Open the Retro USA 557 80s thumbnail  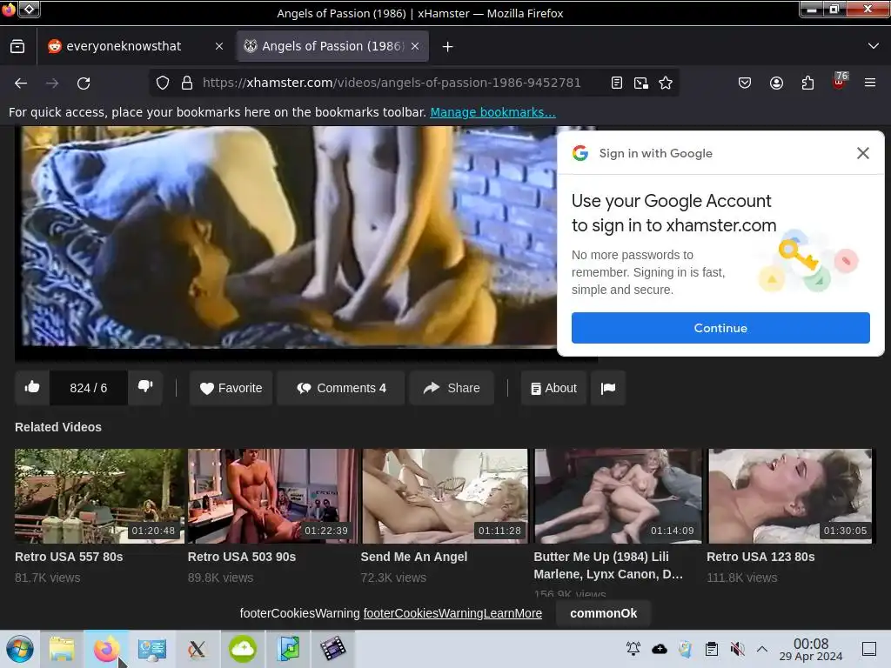coord(99,496)
